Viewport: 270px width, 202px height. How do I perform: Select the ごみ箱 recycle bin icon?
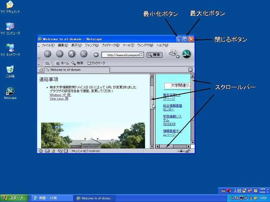pyautogui.click(x=10, y=72)
